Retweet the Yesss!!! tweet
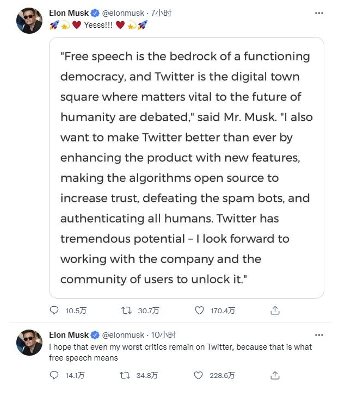Screen dimensions: 345x397 coord(126,311)
